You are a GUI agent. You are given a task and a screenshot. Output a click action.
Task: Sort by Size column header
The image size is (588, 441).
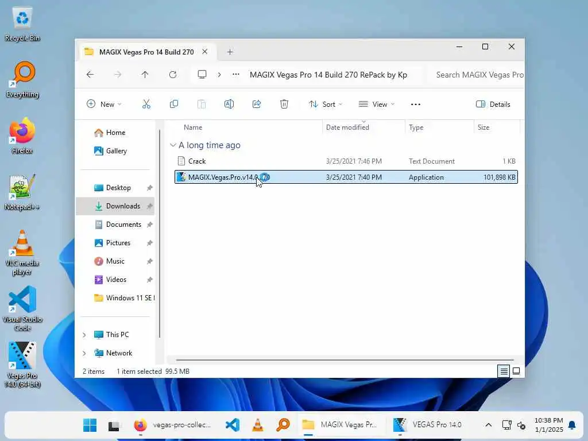pos(497,127)
